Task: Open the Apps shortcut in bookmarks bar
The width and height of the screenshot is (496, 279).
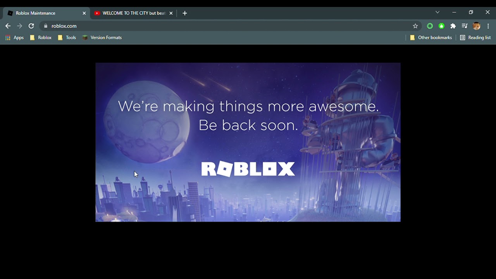Action: pos(14,38)
